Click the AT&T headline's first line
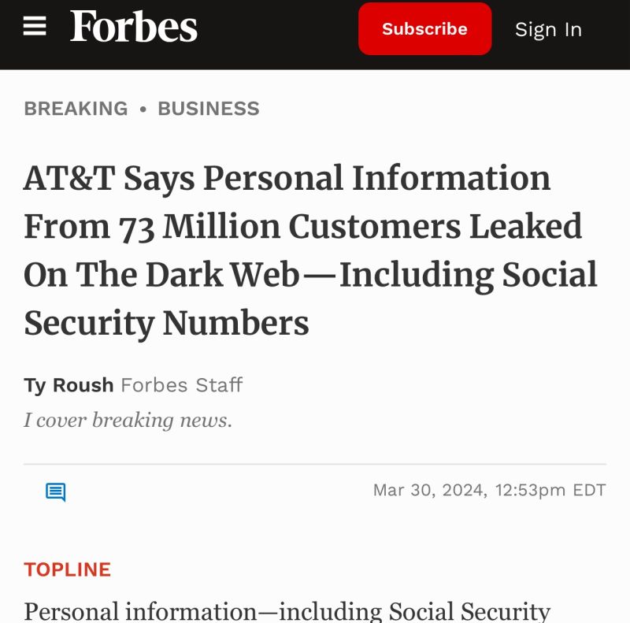The width and height of the screenshot is (630, 623). coord(287,178)
